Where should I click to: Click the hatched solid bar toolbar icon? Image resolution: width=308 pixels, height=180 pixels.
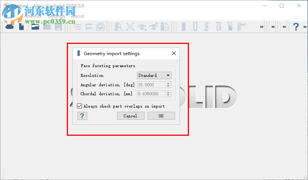[x=184, y=27]
